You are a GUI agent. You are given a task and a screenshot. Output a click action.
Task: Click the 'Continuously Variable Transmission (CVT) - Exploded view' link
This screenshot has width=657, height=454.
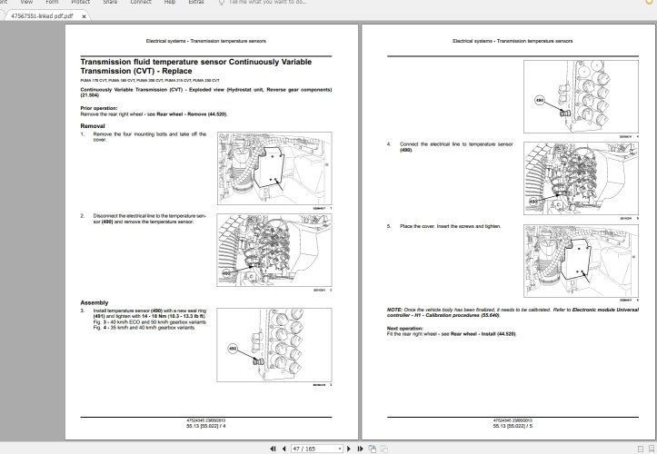[x=205, y=93]
